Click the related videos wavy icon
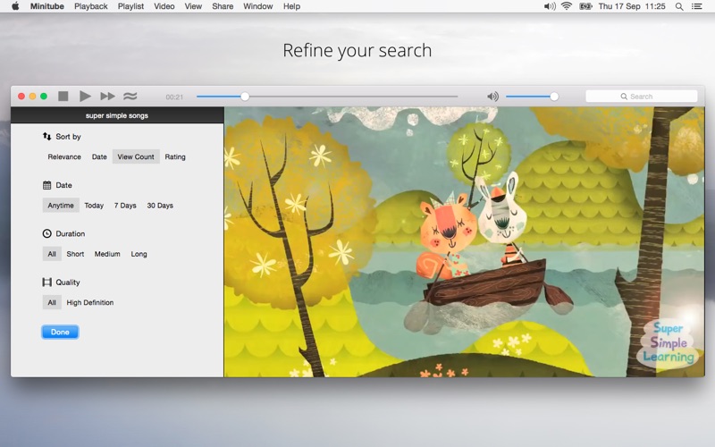Viewport: 715px width, 447px height. (130, 97)
